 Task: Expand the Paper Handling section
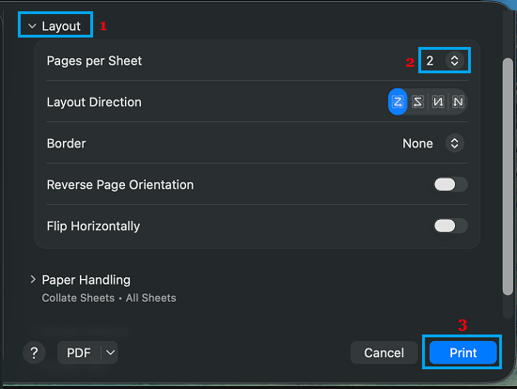[33, 280]
